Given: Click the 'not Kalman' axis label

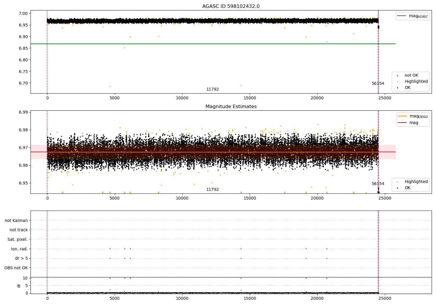Looking at the screenshot, I should [x=16, y=220].
